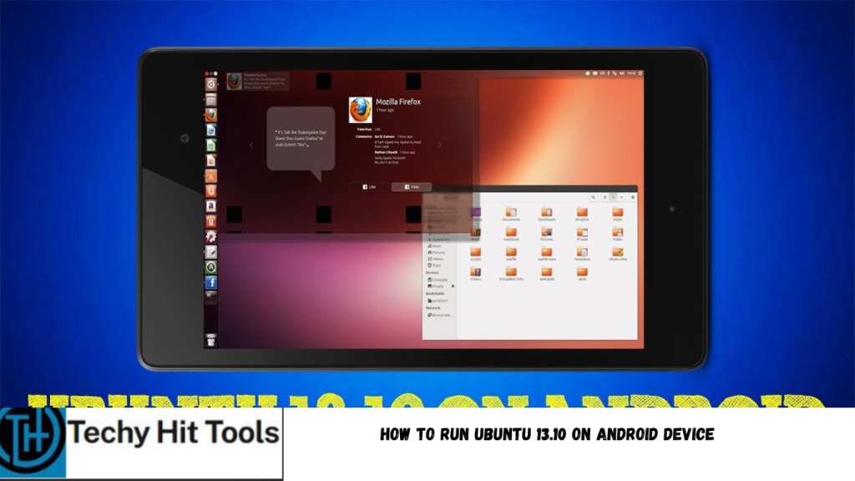This screenshot has width=855, height=481.
Task: Eject the Private device in the sidebar
Action: (x=452, y=286)
